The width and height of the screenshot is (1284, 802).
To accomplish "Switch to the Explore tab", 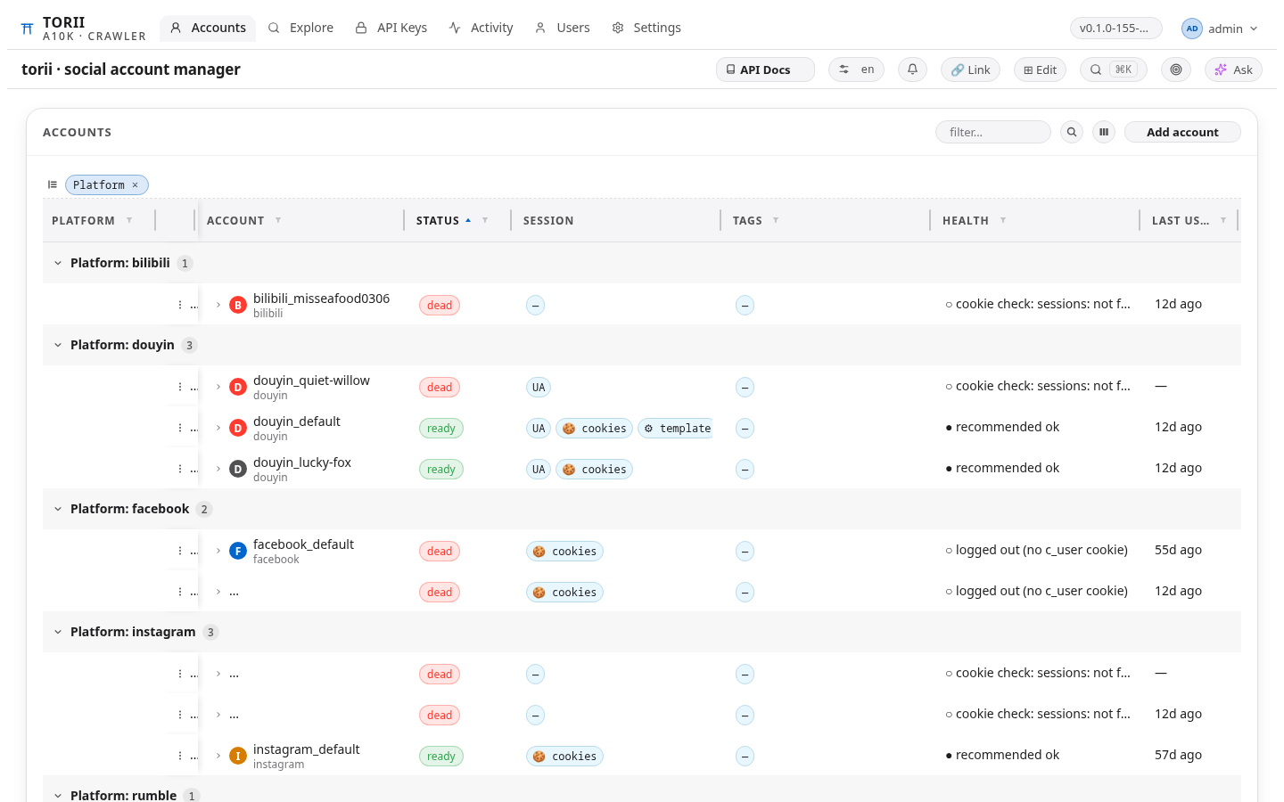I will pyautogui.click(x=300, y=28).
